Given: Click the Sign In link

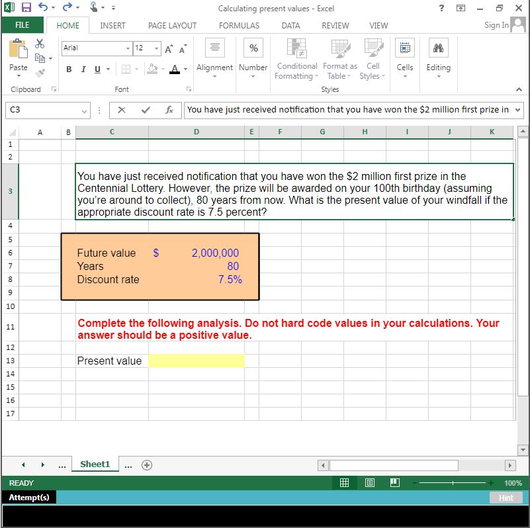Looking at the screenshot, I should [x=496, y=25].
